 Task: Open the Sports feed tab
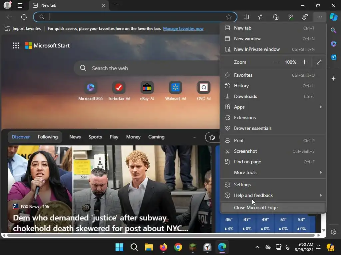(95, 137)
